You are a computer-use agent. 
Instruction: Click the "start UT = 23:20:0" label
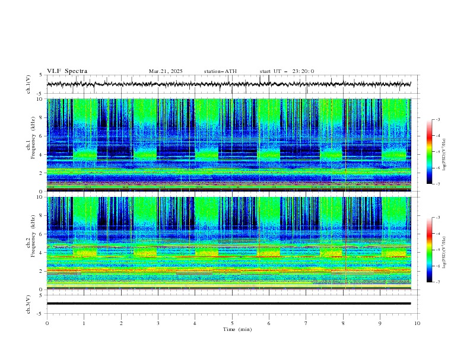287,71
